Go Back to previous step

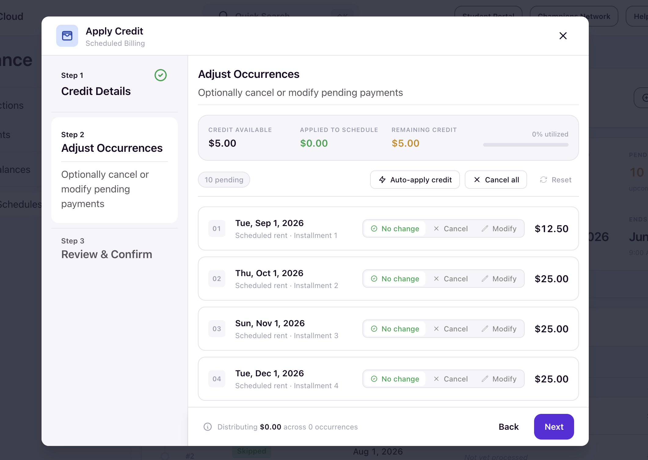(x=508, y=427)
